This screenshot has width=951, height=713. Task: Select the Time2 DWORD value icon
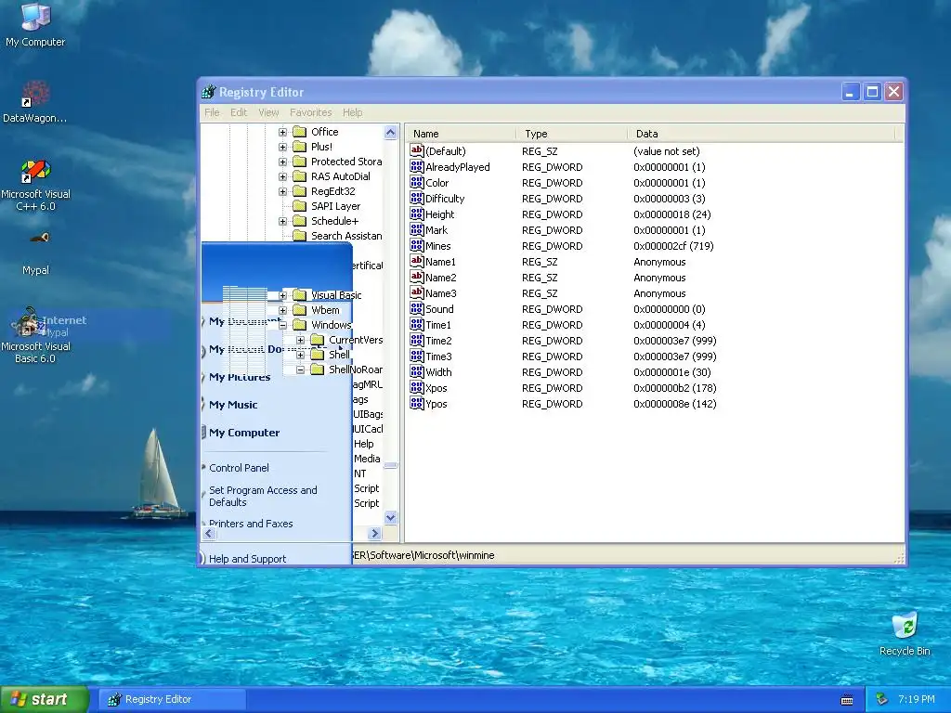tap(417, 340)
